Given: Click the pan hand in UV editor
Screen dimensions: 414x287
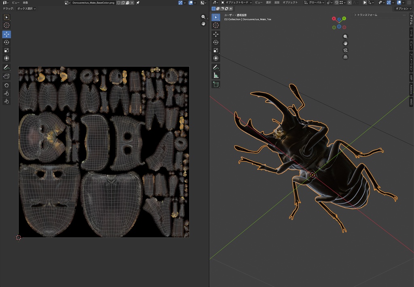Looking at the screenshot, I should [203, 23].
